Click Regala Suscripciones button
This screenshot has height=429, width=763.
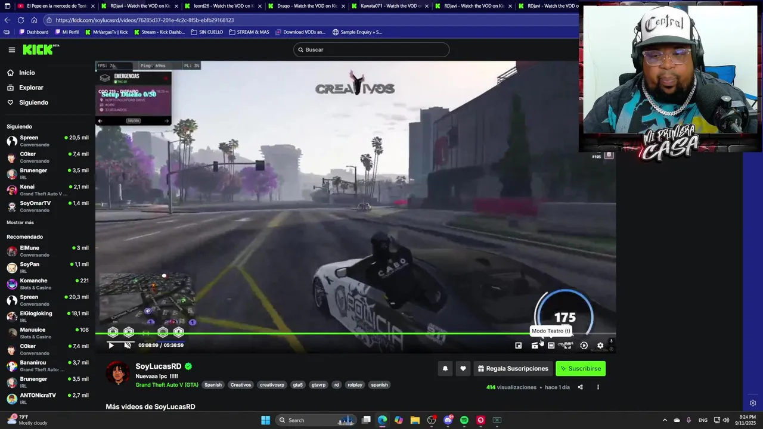[x=513, y=369]
